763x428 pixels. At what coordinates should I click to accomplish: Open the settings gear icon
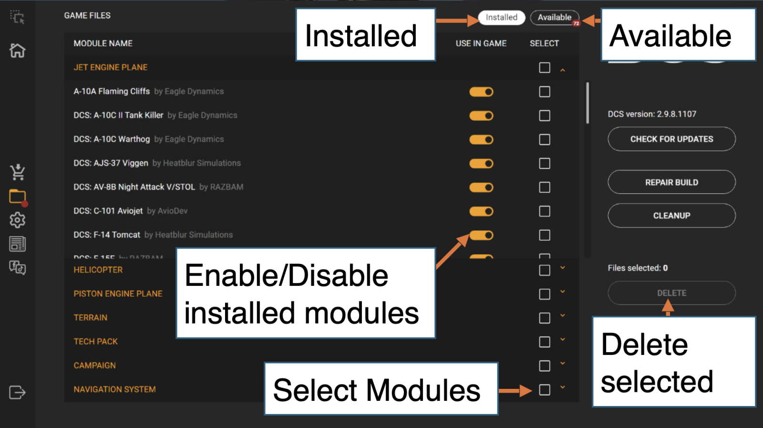point(17,220)
